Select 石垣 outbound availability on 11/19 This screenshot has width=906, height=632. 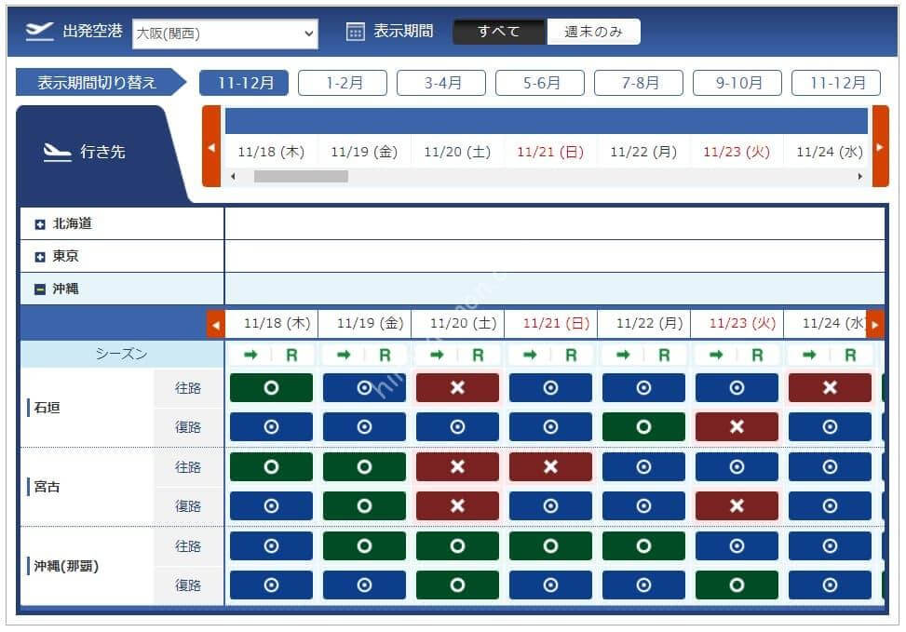click(x=364, y=387)
